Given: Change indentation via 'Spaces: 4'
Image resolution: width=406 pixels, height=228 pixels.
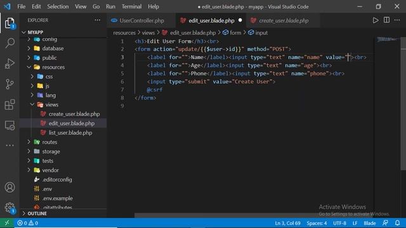Looking at the screenshot, I should tap(317, 223).
